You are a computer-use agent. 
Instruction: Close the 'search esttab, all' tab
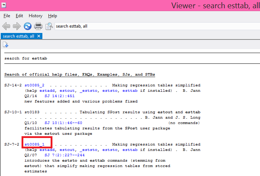[39, 36]
